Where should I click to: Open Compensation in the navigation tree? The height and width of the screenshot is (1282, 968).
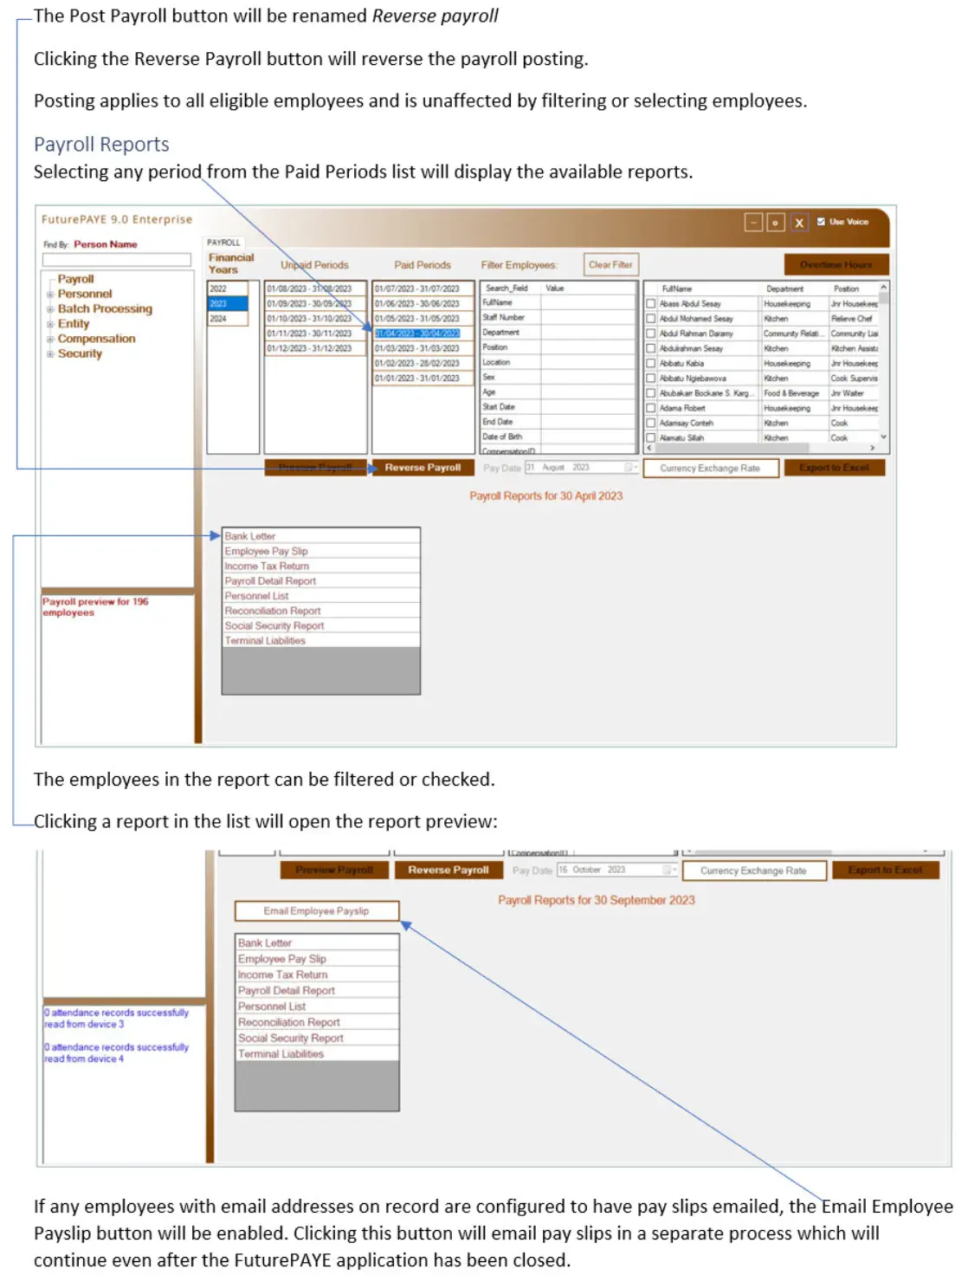pyautogui.click(x=96, y=339)
